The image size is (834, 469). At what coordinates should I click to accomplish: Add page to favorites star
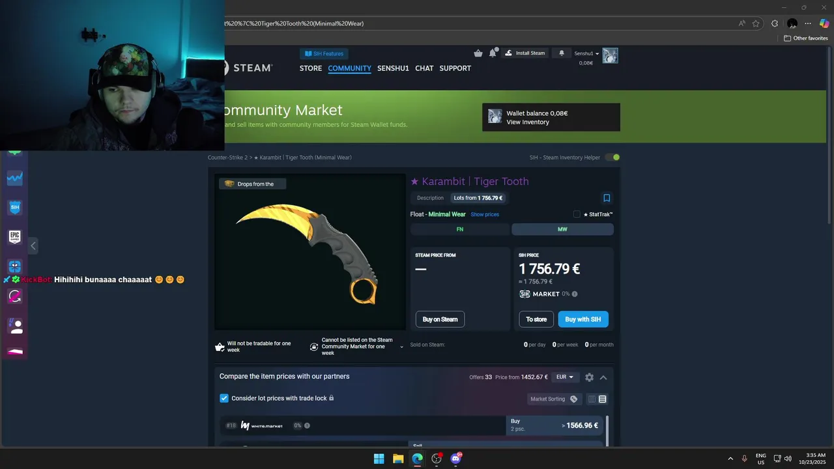coord(756,23)
